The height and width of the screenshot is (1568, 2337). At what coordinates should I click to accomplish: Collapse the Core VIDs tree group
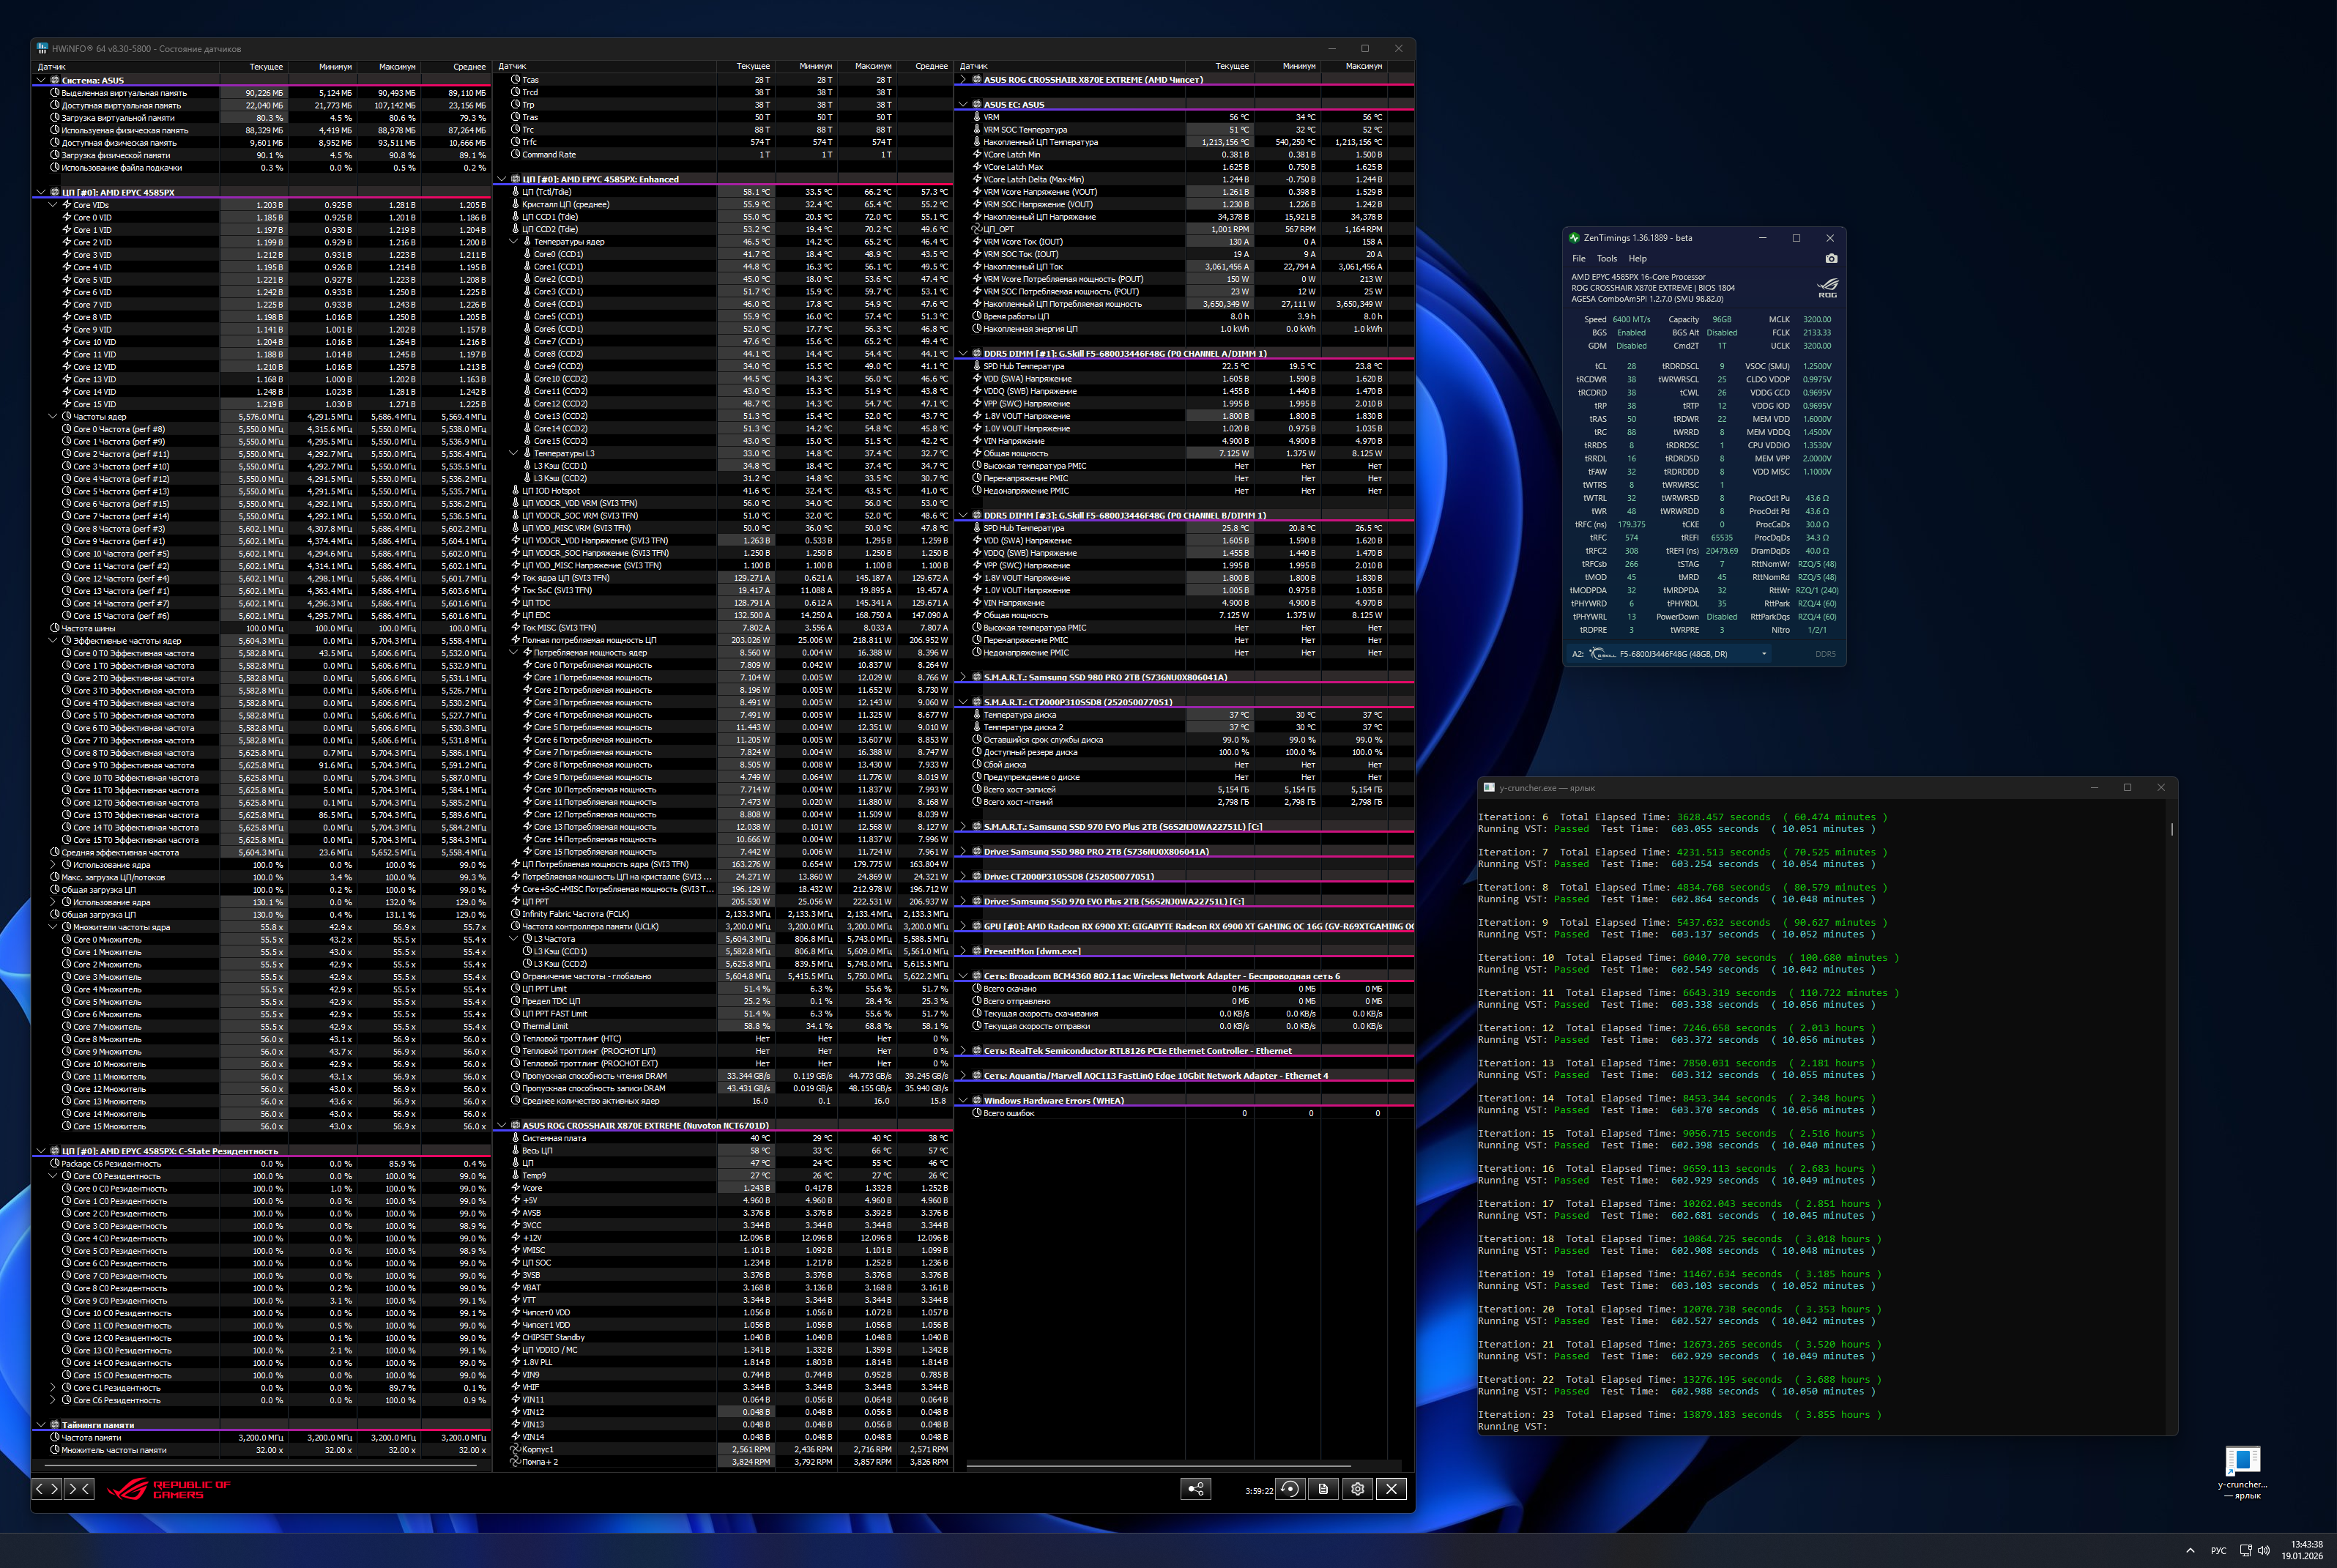point(53,205)
